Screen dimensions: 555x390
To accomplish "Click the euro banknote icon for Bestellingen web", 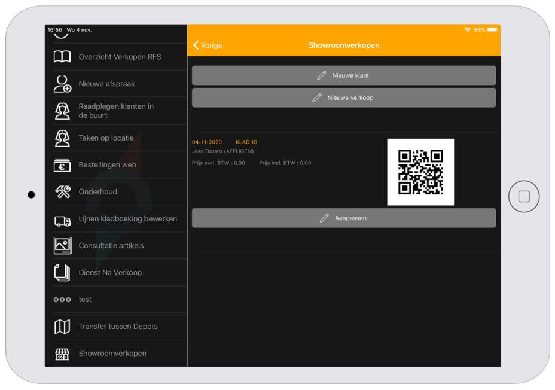I will tap(62, 165).
